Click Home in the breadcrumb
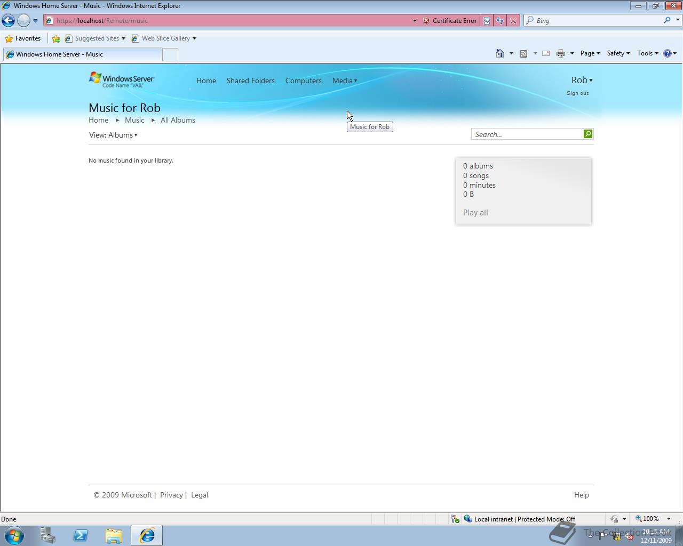Image resolution: width=683 pixels, height=546 pixels. pyautogui.click(x=98, y=121)
